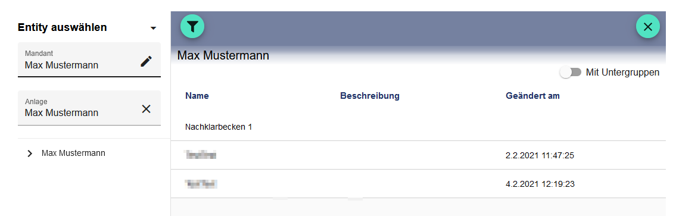Sort by the Geändert am column header
Image resolution: width=676 pixels, height=216 pixels.
click(x=533, y=96)
